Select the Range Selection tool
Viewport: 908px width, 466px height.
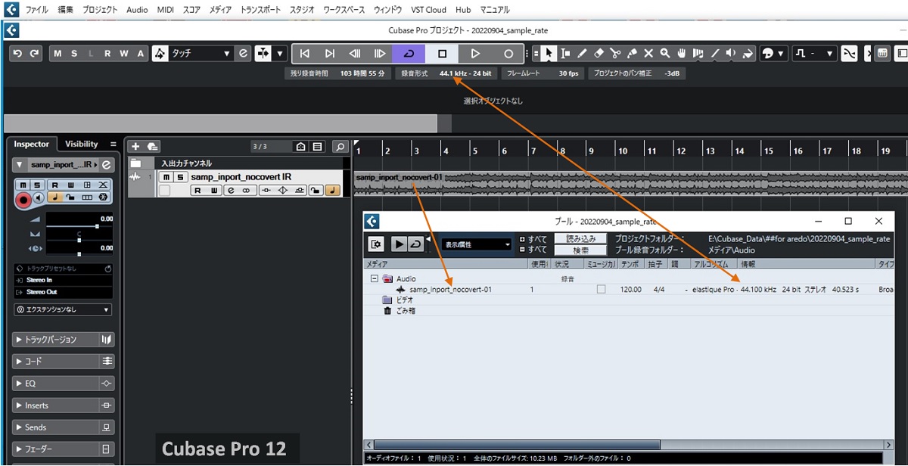[565, 54]
